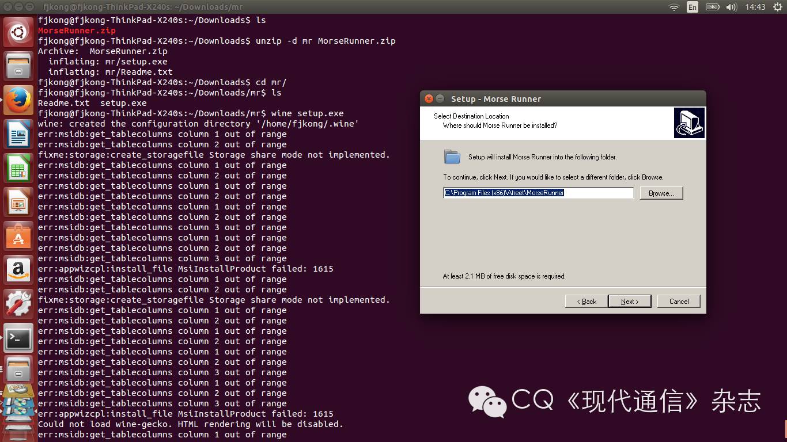Click 'Setup will install Morse Runner' sentence
This screenshot has height=442, width=787.
pos(542,157)
